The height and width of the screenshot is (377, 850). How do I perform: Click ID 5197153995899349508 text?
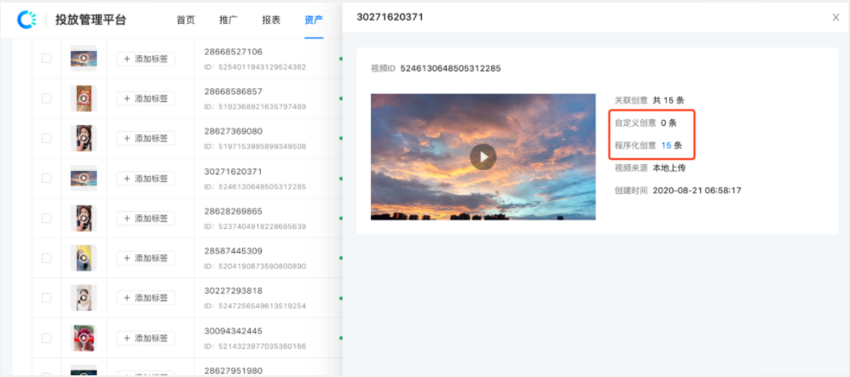pos(255,146)
